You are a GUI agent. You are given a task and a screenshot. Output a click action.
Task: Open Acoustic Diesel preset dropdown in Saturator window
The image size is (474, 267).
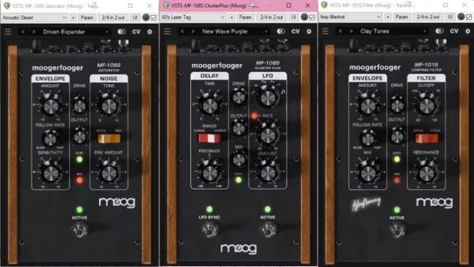34,17
